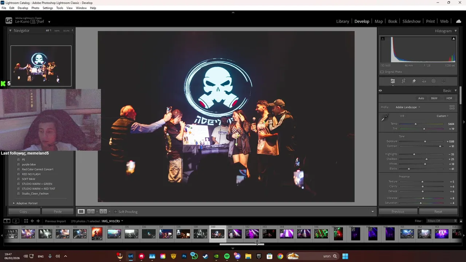Screen dimensions: 466x262
Task: Open Steam from the taskbar
Action: coord(205,256)
